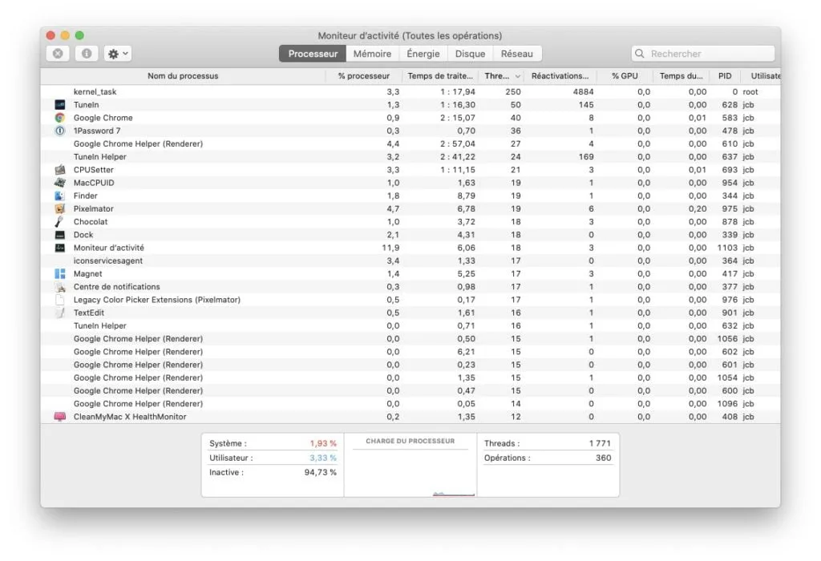Click the Système 1,93 % value
This screenshot has width=821, height=561.
(x=323, y=443)
